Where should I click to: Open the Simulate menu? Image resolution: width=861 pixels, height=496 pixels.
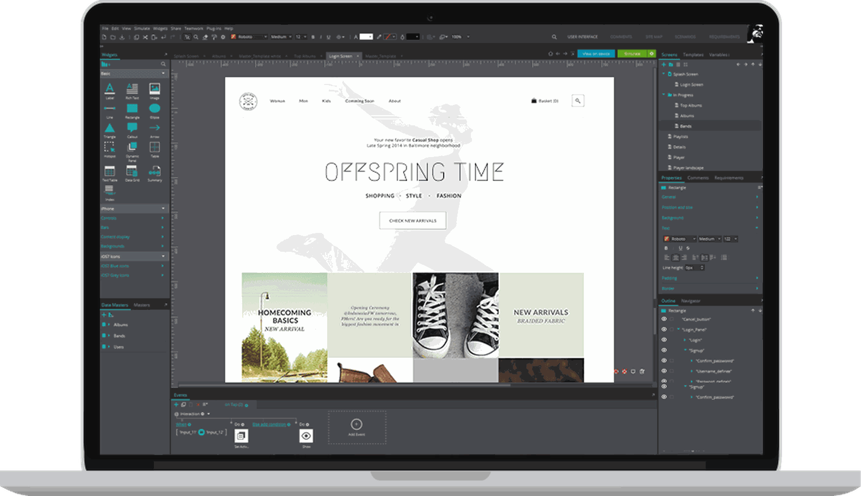[x=142, y=29]
